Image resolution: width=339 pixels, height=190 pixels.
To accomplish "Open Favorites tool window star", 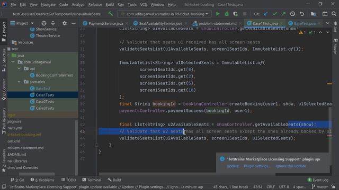I will (x=4, y=160).
